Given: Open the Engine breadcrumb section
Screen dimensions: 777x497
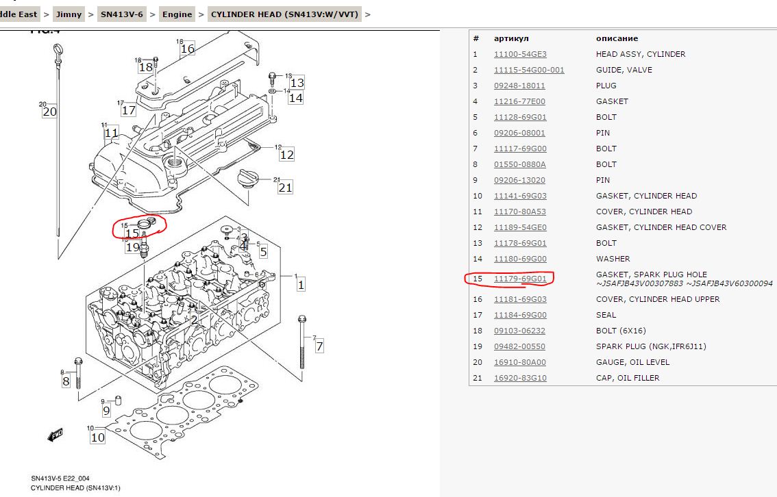Looking at the screenshot, I should coord(177,14).
